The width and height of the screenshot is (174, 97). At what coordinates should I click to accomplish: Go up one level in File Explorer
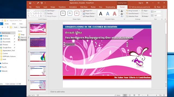pyautogui.click(x=8, y=27)
